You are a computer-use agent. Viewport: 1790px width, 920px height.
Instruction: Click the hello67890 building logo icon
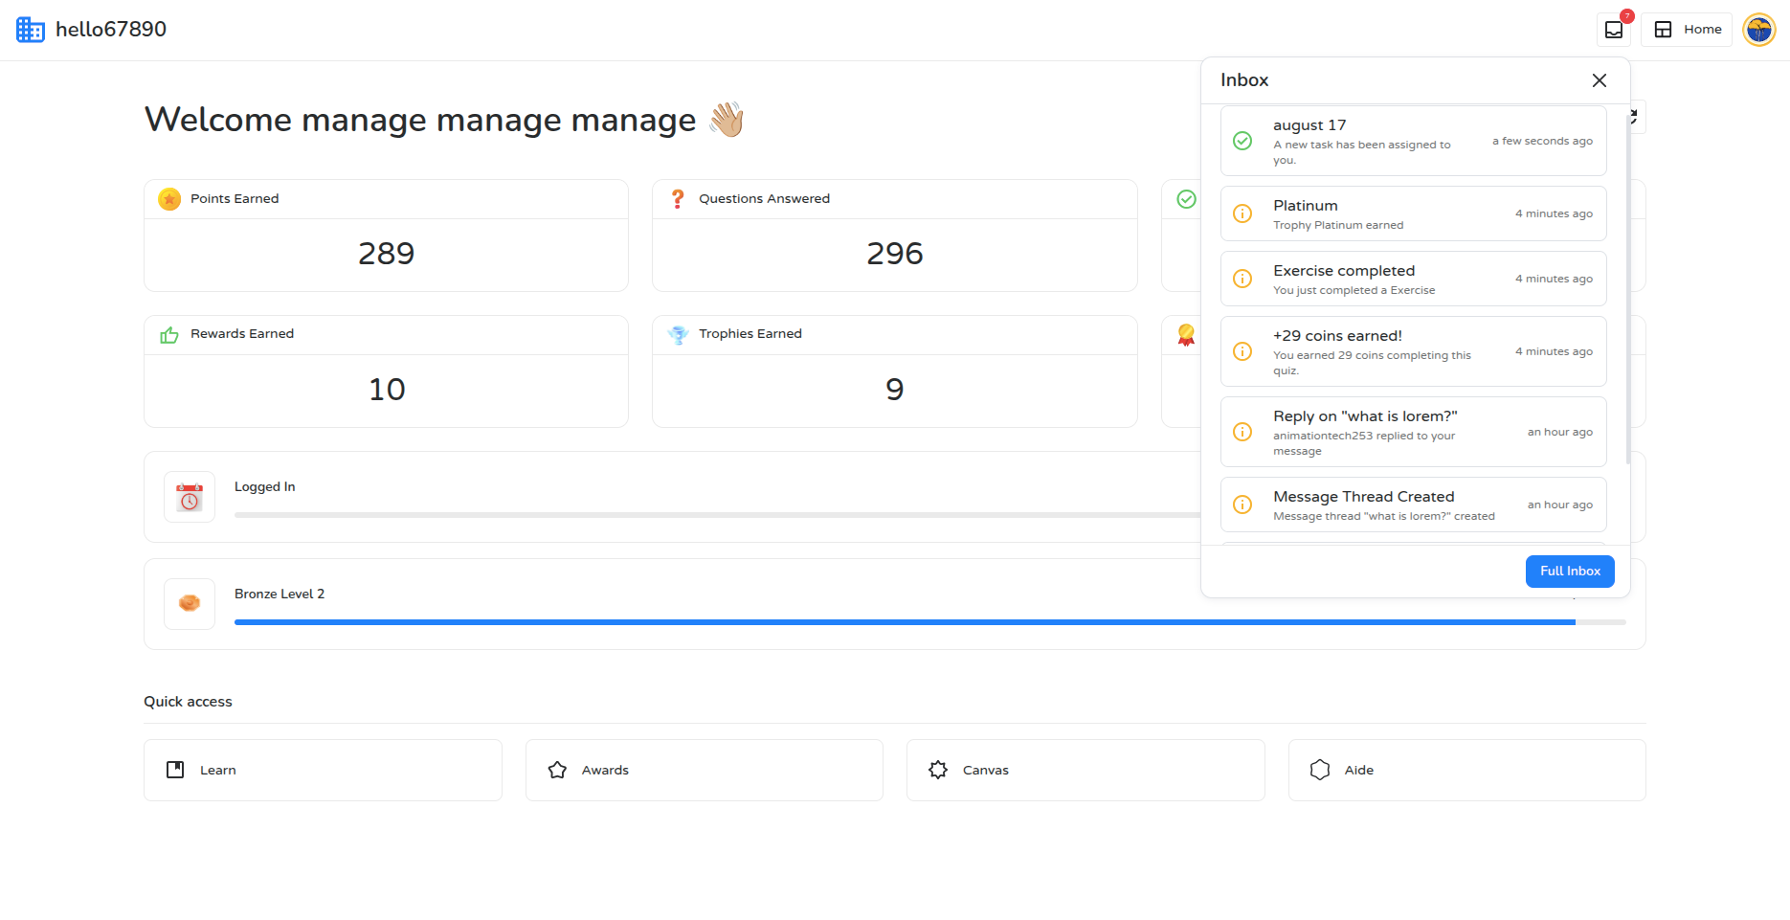coord(31,30)
